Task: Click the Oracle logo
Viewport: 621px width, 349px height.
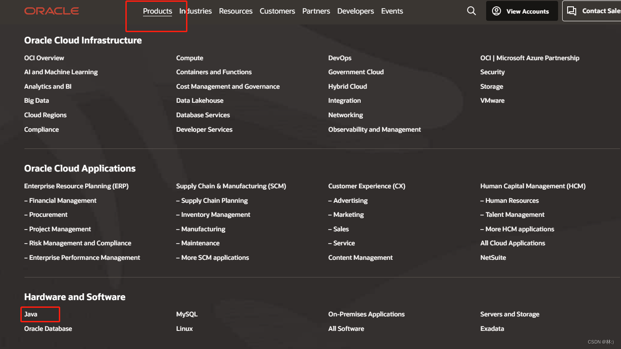Action: click(x=52, y=11)
